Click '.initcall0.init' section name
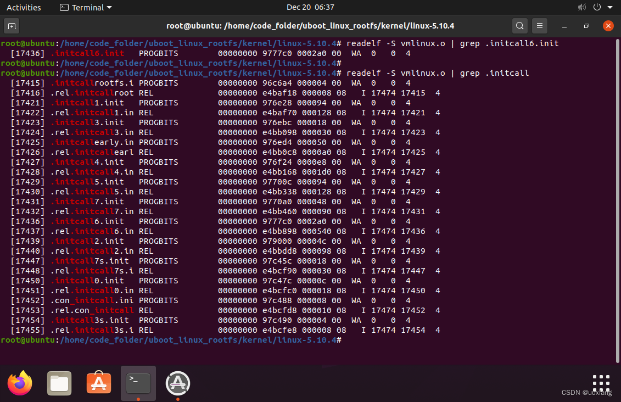 (87, 281)
